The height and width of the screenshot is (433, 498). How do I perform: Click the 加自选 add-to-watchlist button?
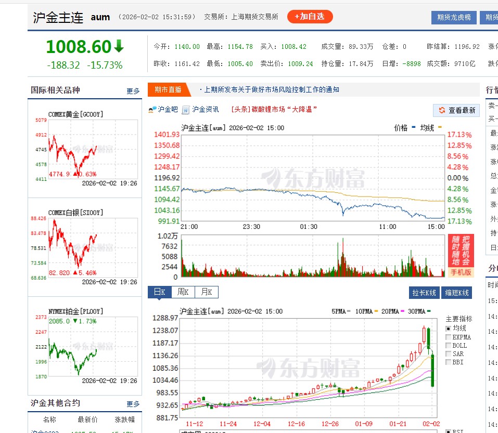[310, 17]
